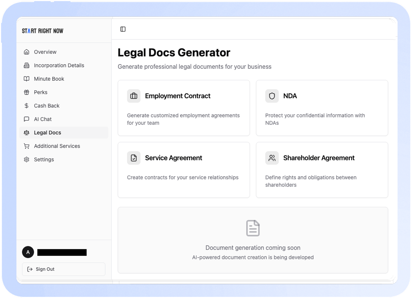The width and height of the screenshot is (411, 298).
Task: Select the scales icon beside Legal Docs
Action: tap(27, 133)
